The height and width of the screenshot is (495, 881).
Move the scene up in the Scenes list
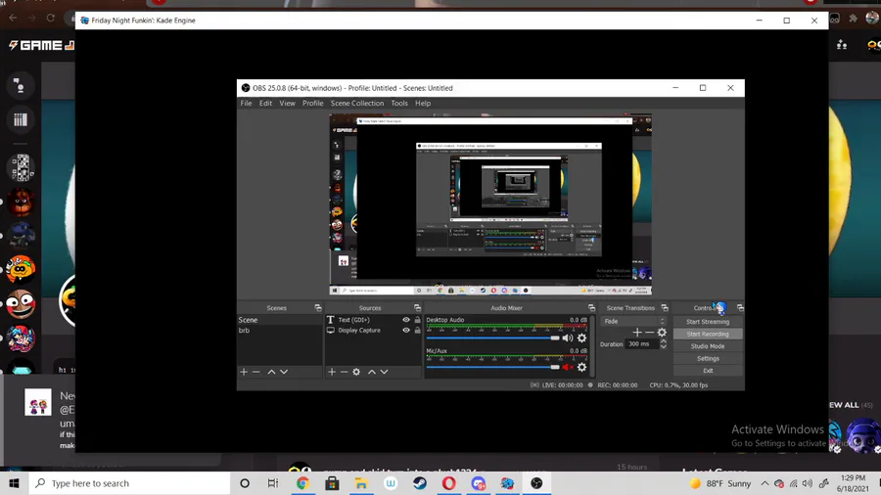pos(271,372)
